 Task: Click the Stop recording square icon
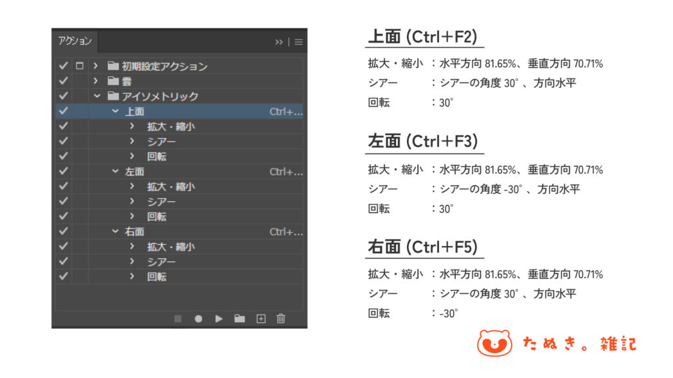click(x=177, y=318)
